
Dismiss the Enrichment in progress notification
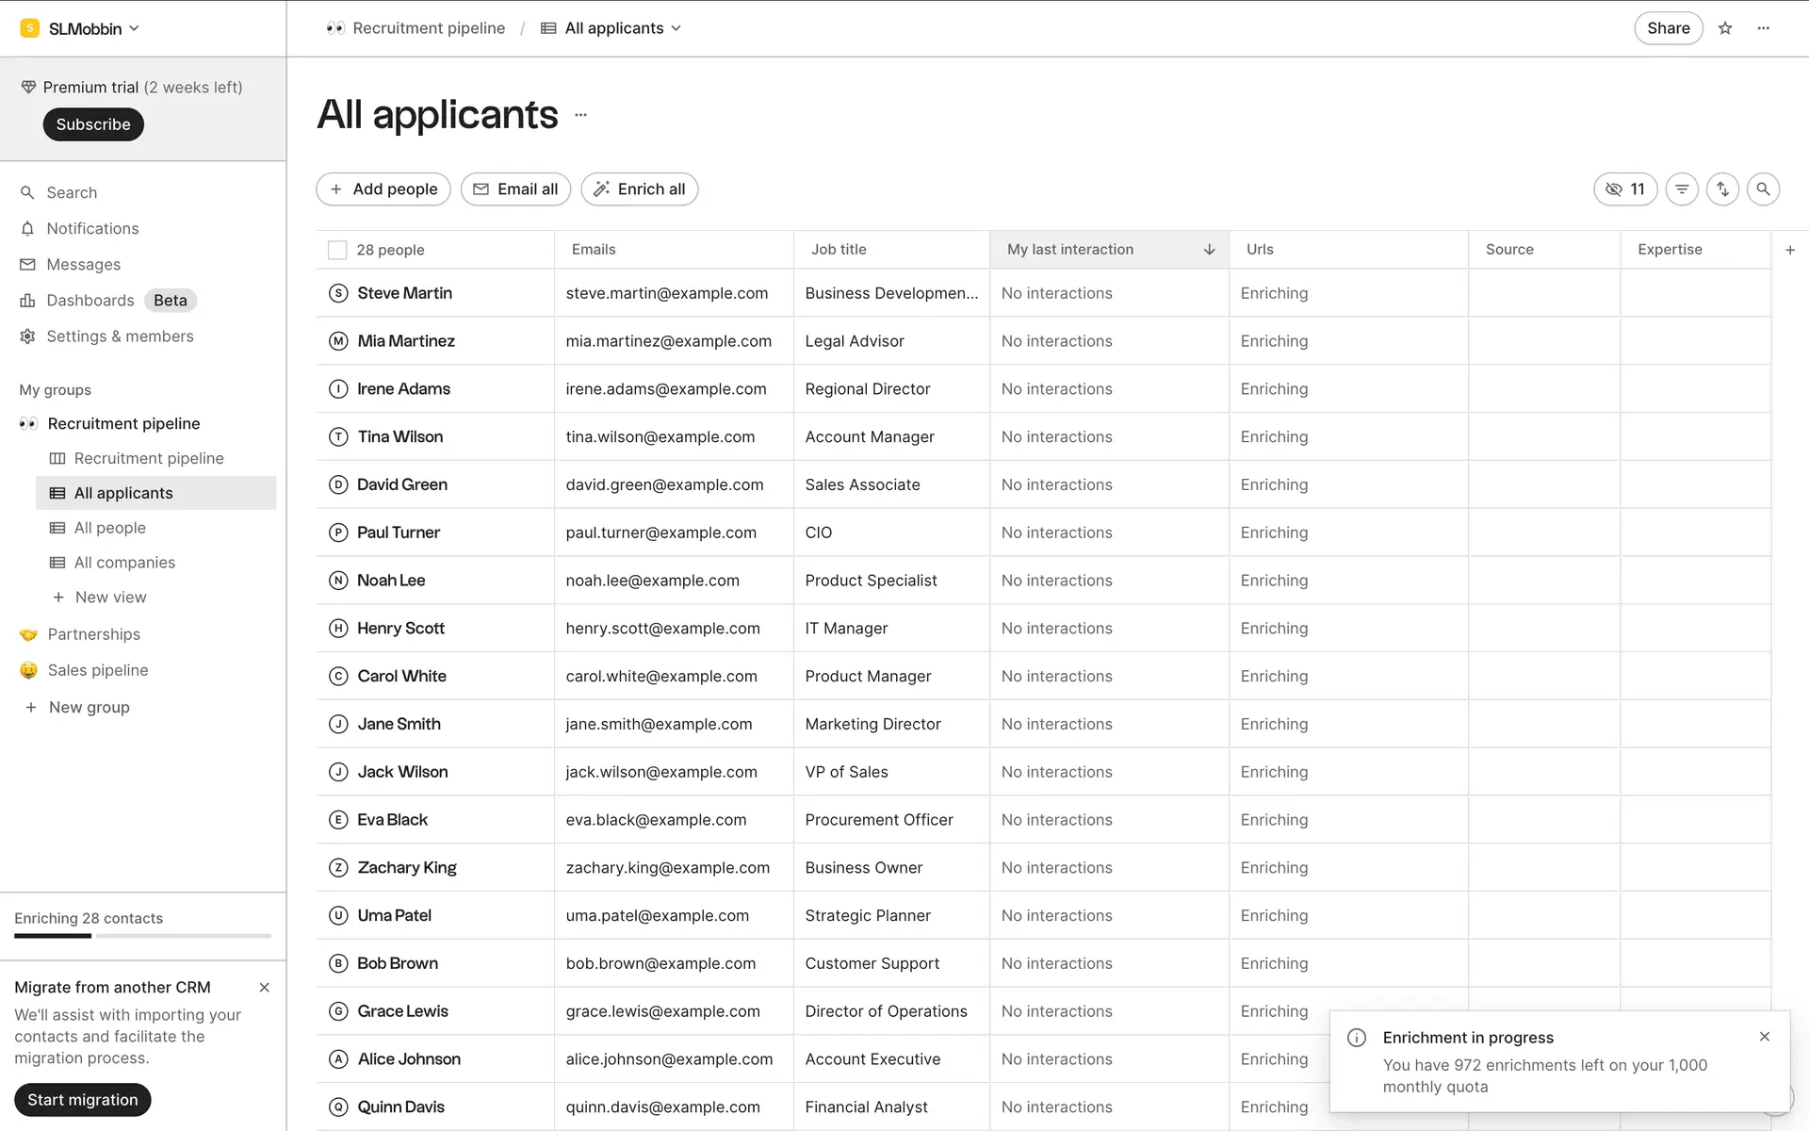[x=1765, y=1037]
